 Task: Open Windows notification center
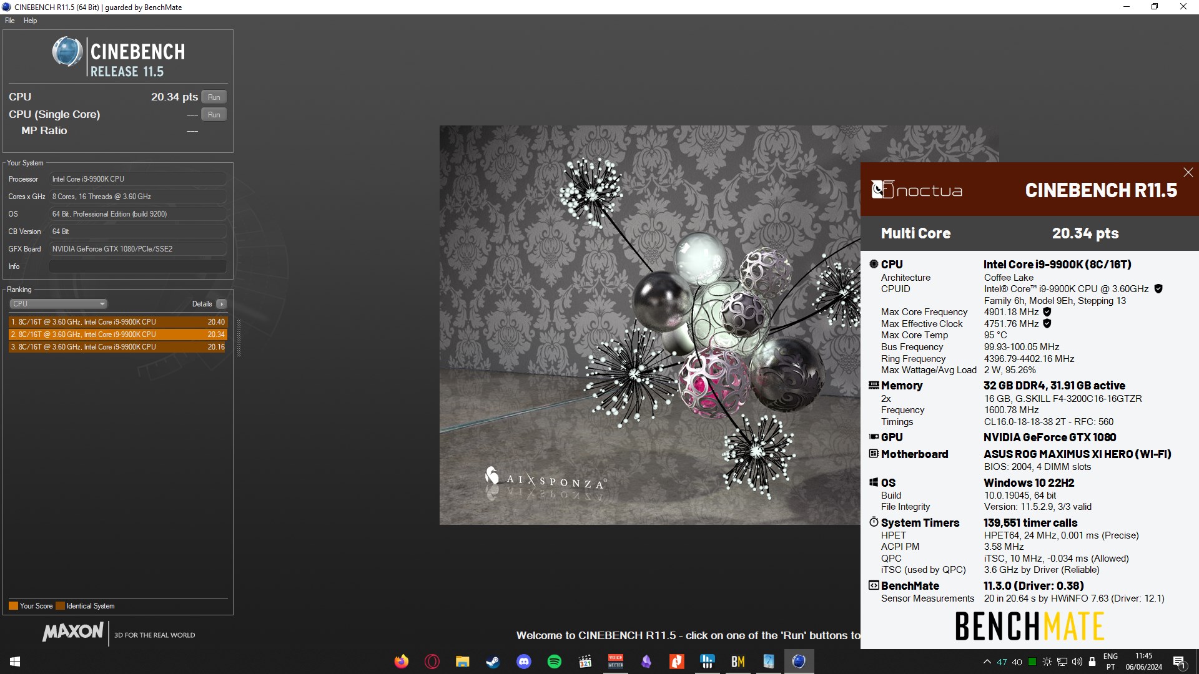pos(1179,662)
